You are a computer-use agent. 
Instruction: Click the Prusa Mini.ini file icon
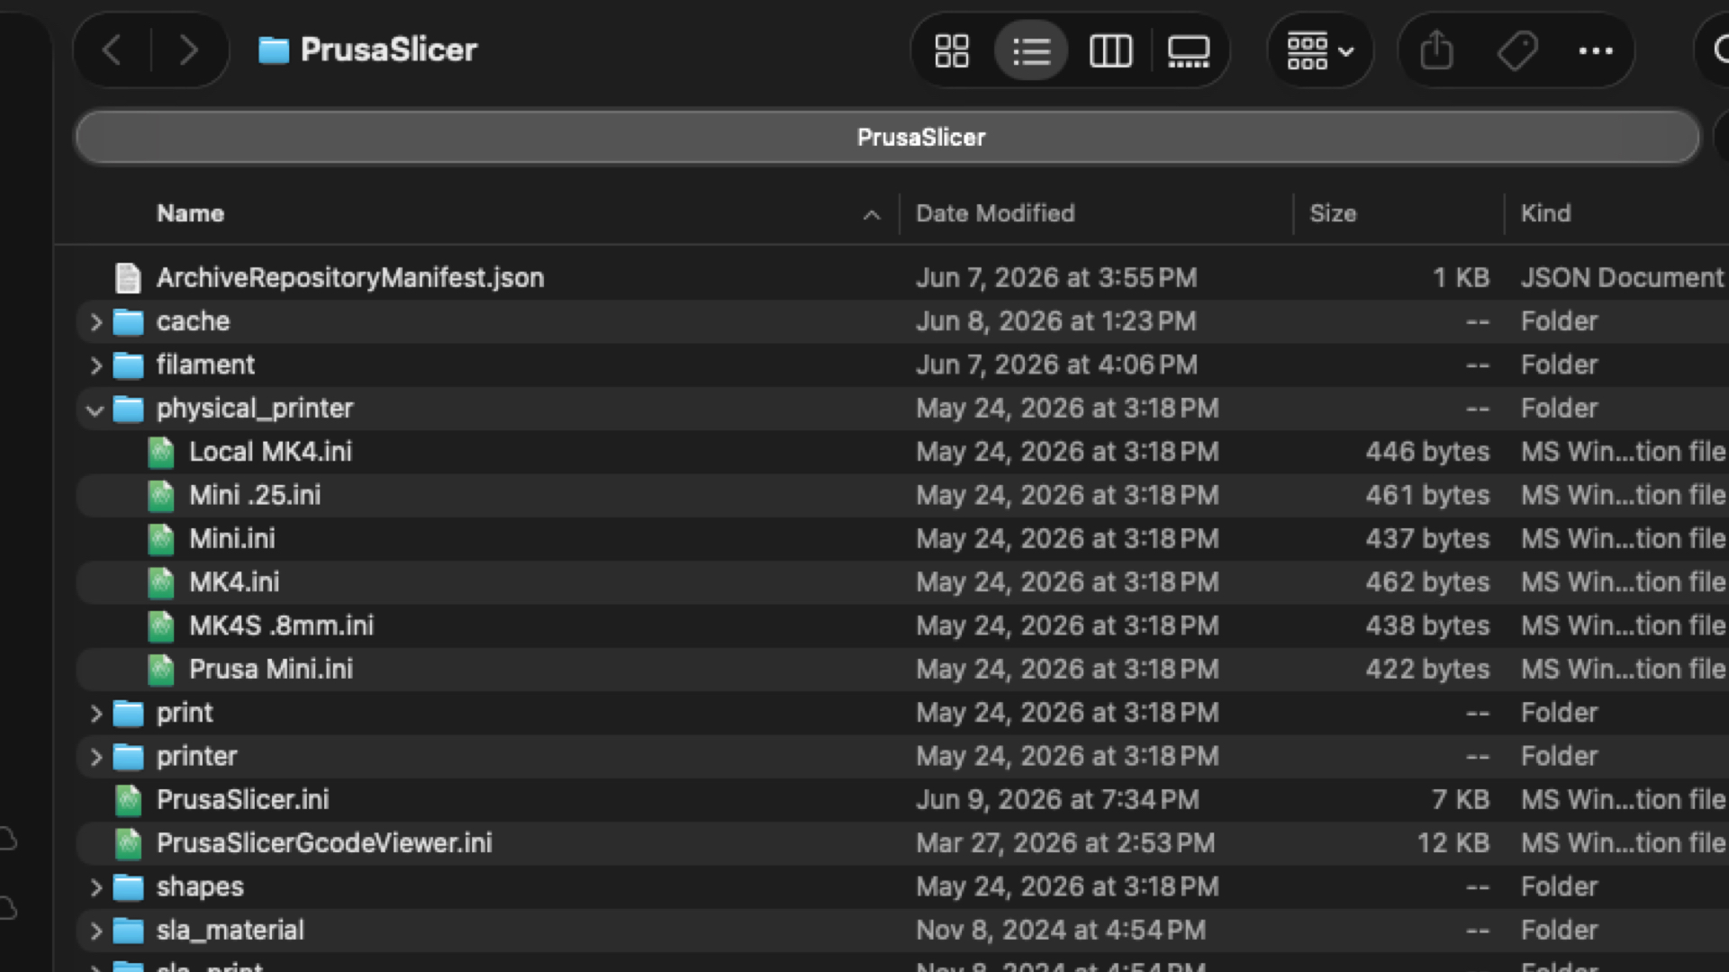pos(161,670)
